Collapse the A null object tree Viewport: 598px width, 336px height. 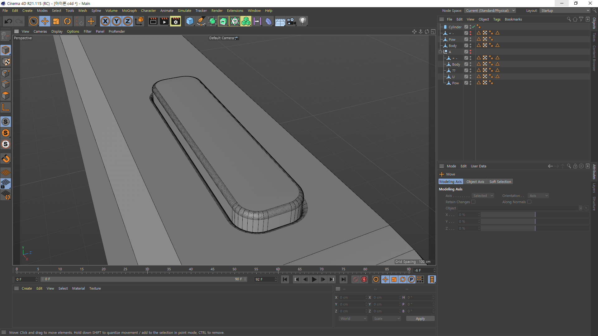pos(440,52)
